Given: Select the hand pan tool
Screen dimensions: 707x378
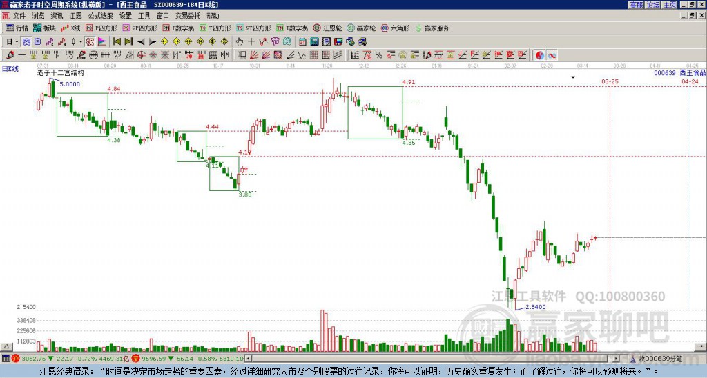Looking at the screenshot, I should pyautogui.click(x=239, y=42).
